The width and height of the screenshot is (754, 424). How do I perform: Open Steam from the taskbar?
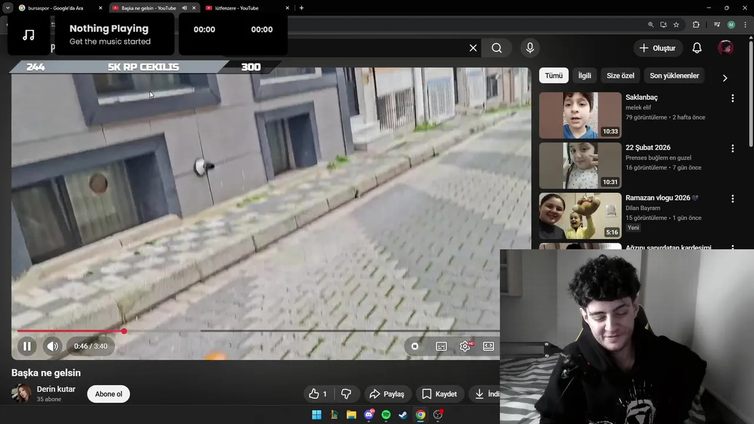(x=403, y=415)
